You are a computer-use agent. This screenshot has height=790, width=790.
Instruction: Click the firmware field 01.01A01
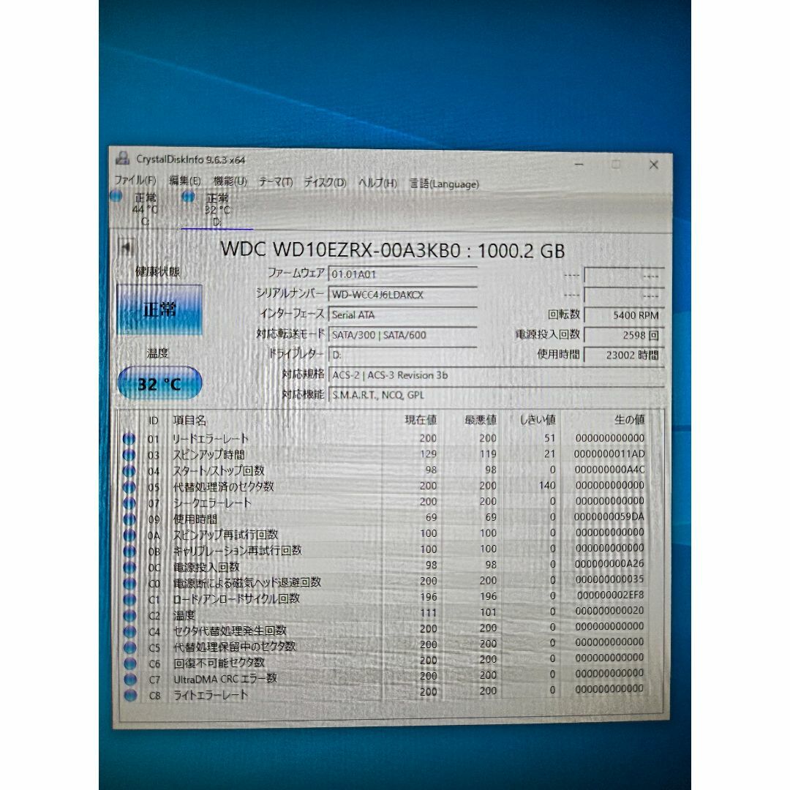pos(402,274)
